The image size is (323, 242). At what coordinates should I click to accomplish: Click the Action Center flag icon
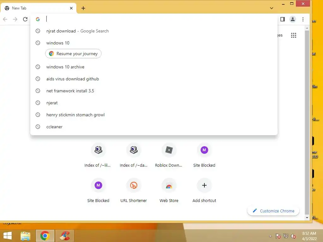tap(278, 236)
